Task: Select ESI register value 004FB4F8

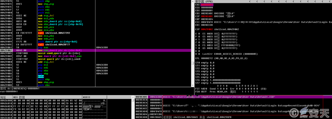Action: (207, 22)
